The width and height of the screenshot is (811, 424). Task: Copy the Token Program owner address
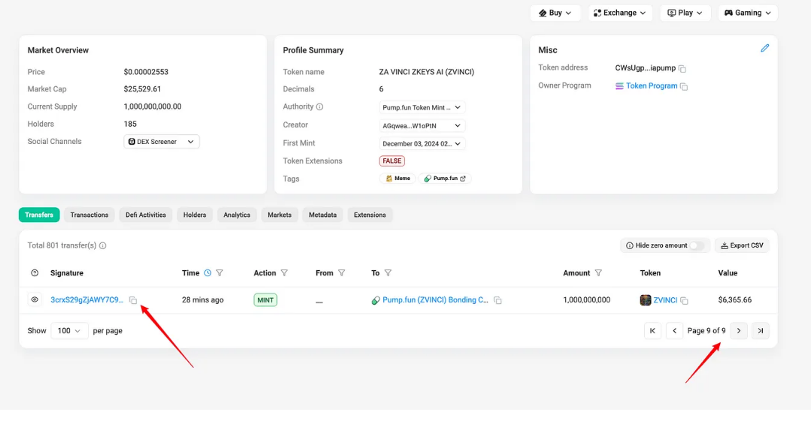click(x=684, y=86)
